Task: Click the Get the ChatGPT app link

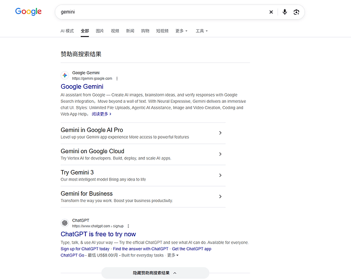Action: pyautogui.click(x=192, y=249)
